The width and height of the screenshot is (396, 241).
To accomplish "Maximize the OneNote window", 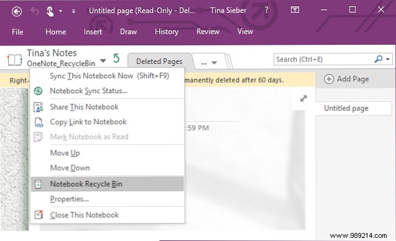I will pos(352,9).
